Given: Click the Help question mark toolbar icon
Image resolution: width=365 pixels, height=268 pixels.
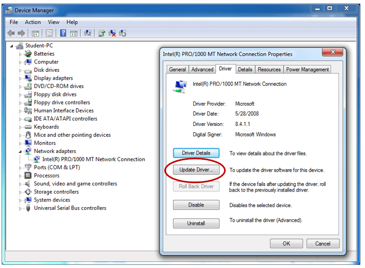Looking at the screenshot, I should (63, 33).
